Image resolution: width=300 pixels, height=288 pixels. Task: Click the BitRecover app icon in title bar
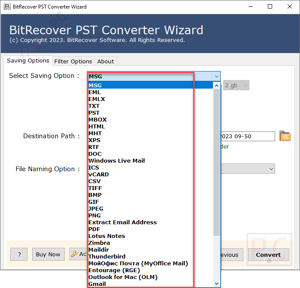(x=7, y=7)
